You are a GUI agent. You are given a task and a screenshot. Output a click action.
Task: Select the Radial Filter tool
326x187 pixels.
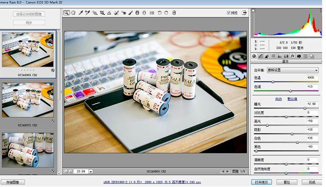(x=144, y=13)
